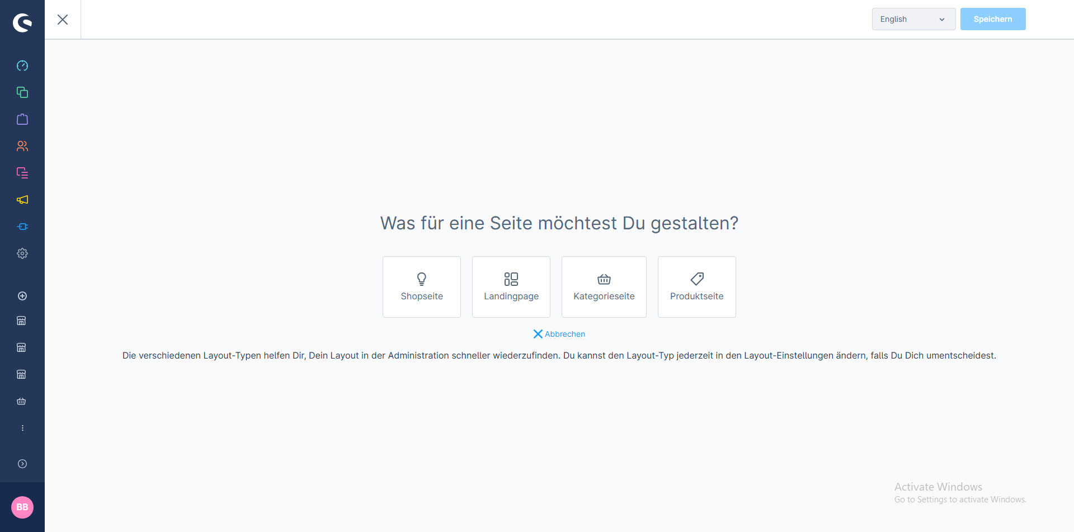The width and height of the screenshot is (1074, 532).
Task: Pick the Kategorieseite page type
Action: (604, 287)
